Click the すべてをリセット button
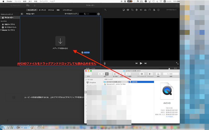209x130 pixels. point(171,10)
